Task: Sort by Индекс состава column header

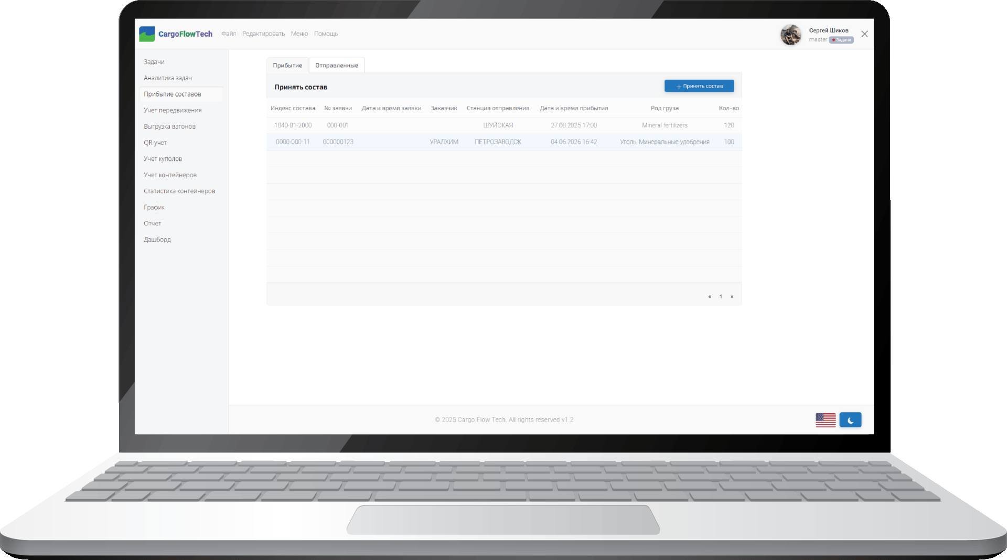Action: (293, 109)
